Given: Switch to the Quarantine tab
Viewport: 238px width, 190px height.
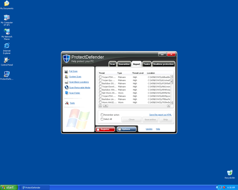Looking at the screenshot, I should (124, 64).
